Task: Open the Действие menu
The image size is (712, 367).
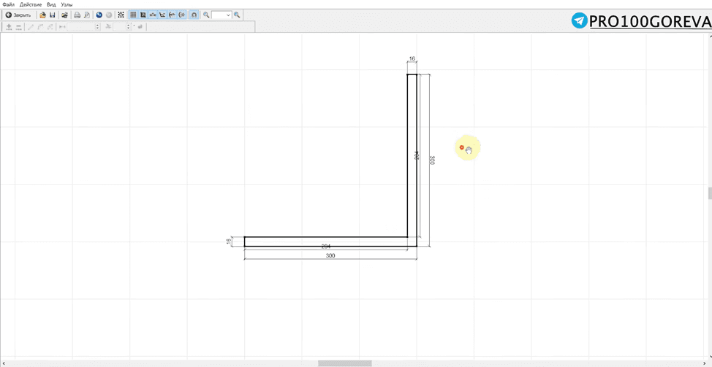Action: pyautogui.click(x=31, y=4)
